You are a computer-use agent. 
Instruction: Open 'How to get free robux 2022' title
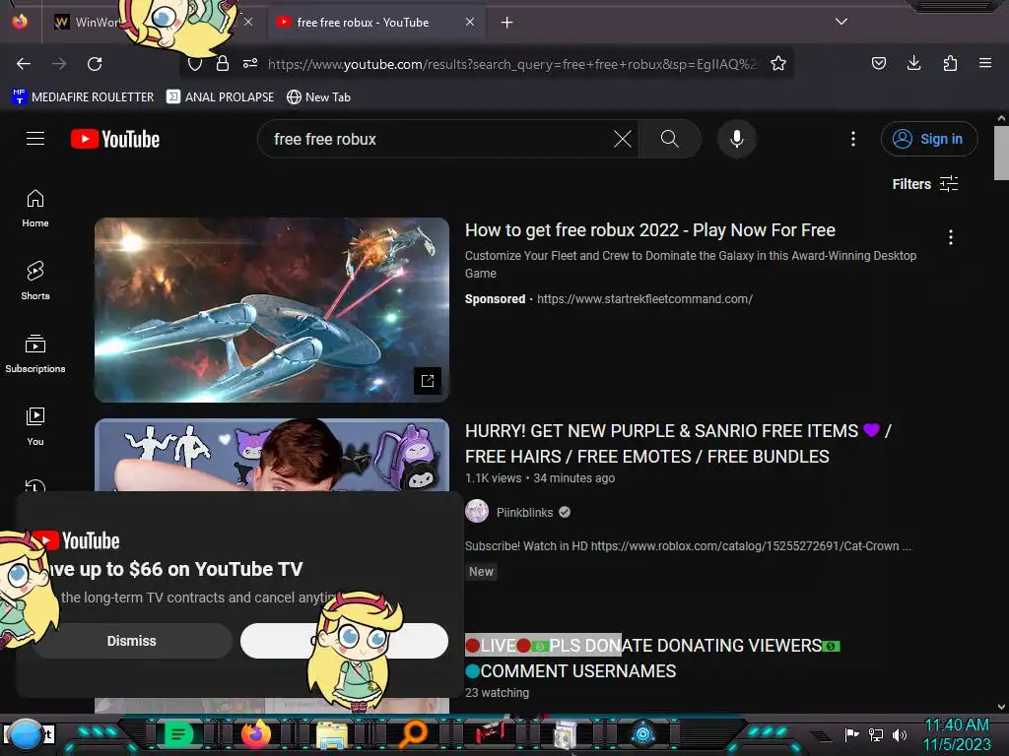(x=650, y=230)
